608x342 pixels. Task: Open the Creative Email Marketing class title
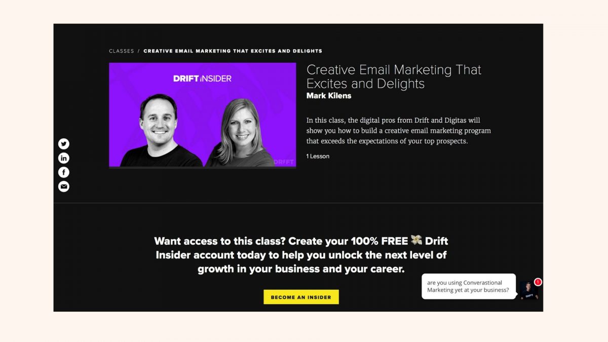(394, 77)
